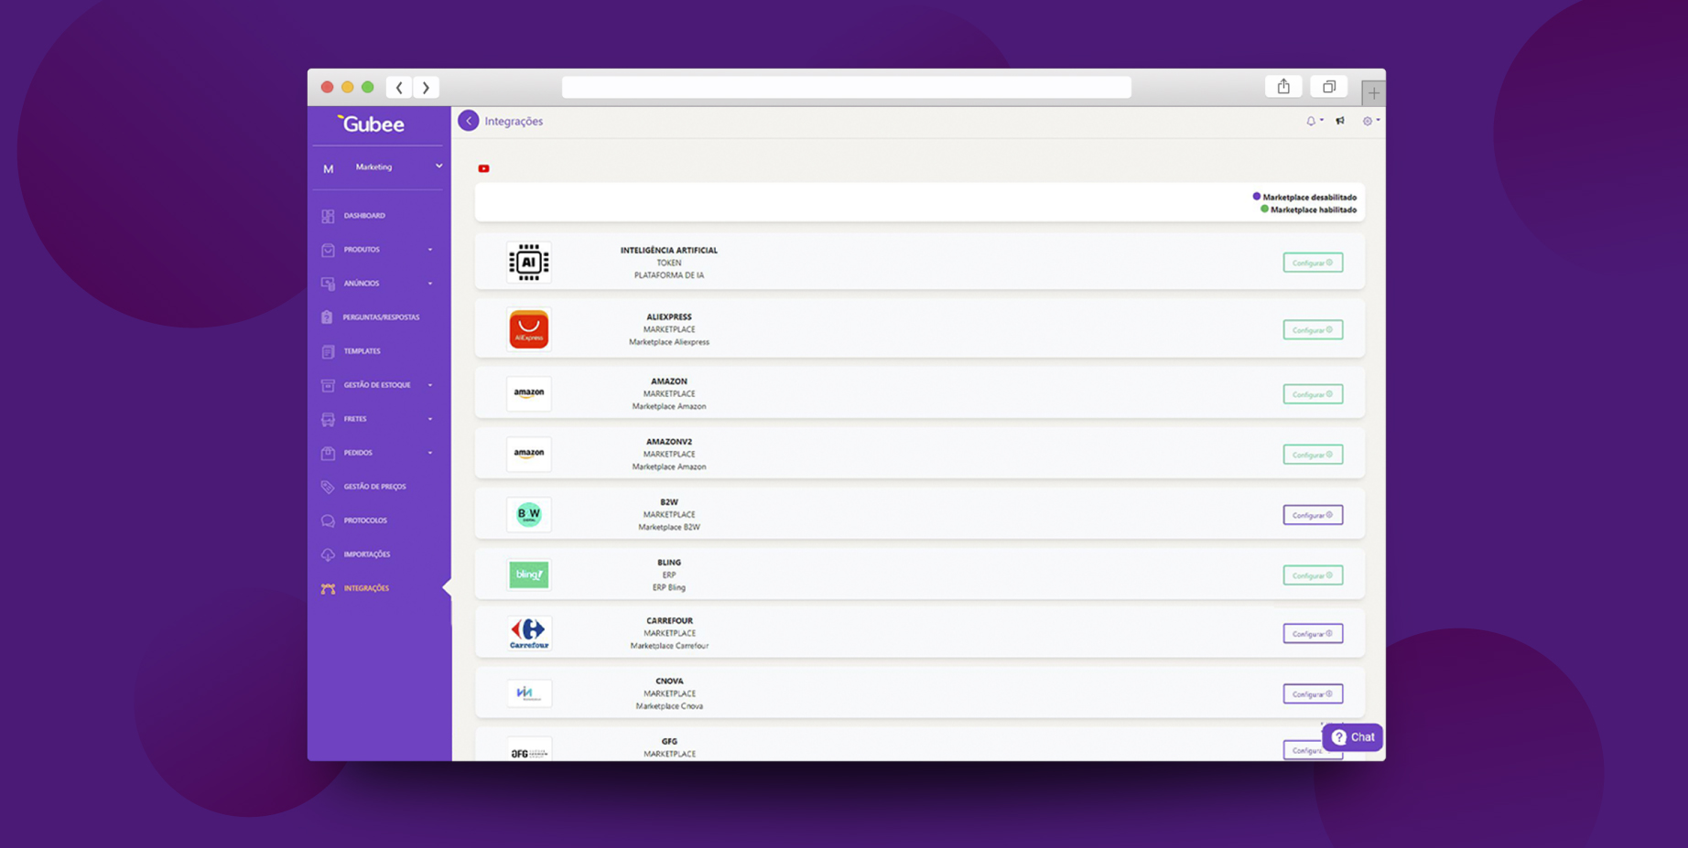Click the browser tabs overview icon
The image size is (1688, 848).
tap(1329, 86)
